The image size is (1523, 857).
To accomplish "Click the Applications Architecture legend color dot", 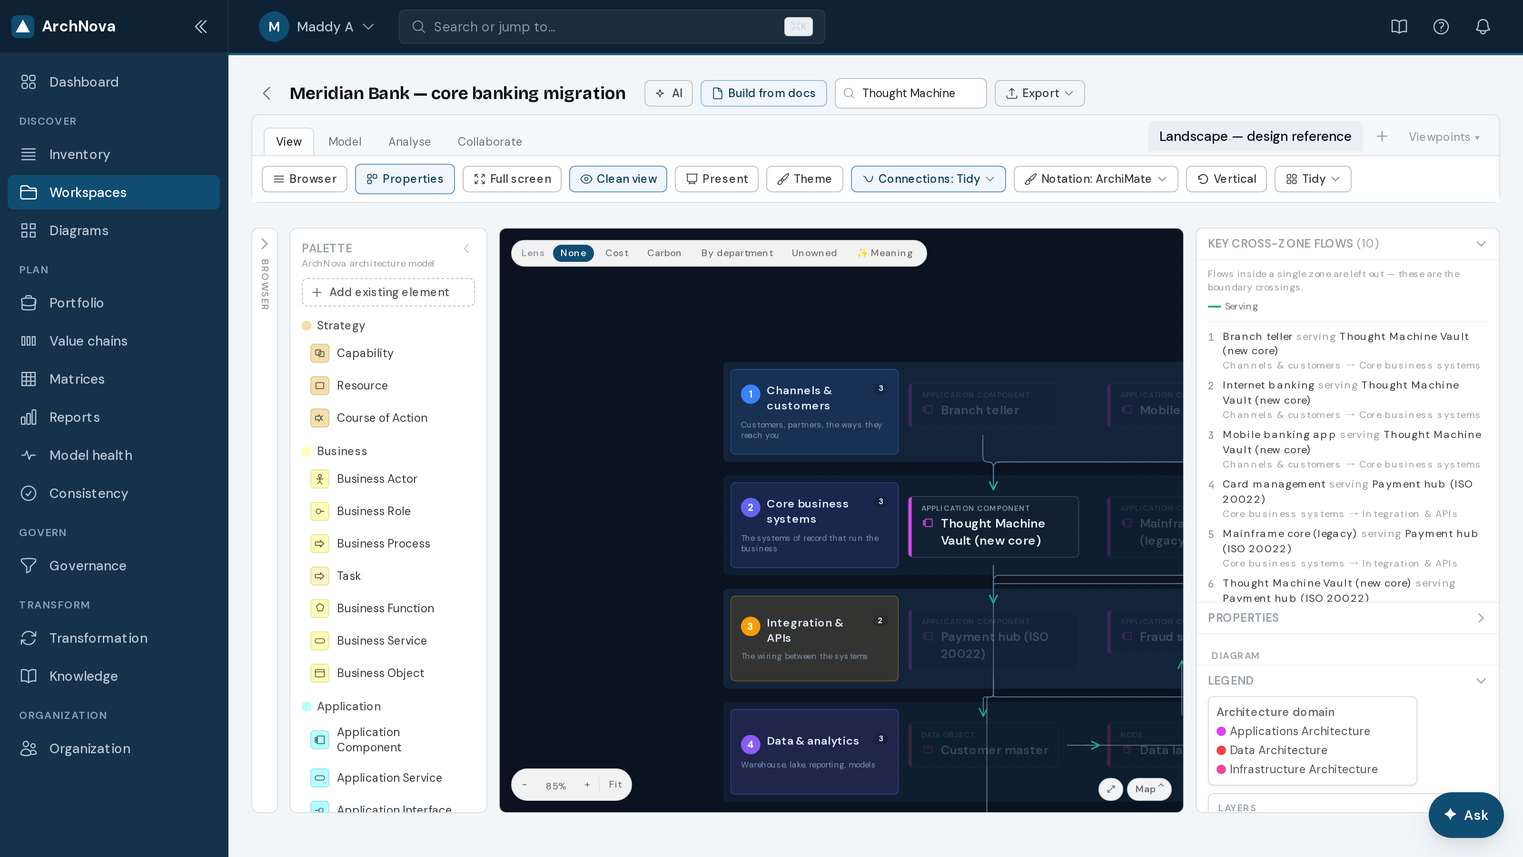I will [x=1221, y=732].
